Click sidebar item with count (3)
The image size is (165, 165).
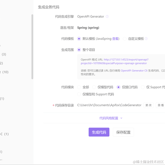tap(3, 54)
